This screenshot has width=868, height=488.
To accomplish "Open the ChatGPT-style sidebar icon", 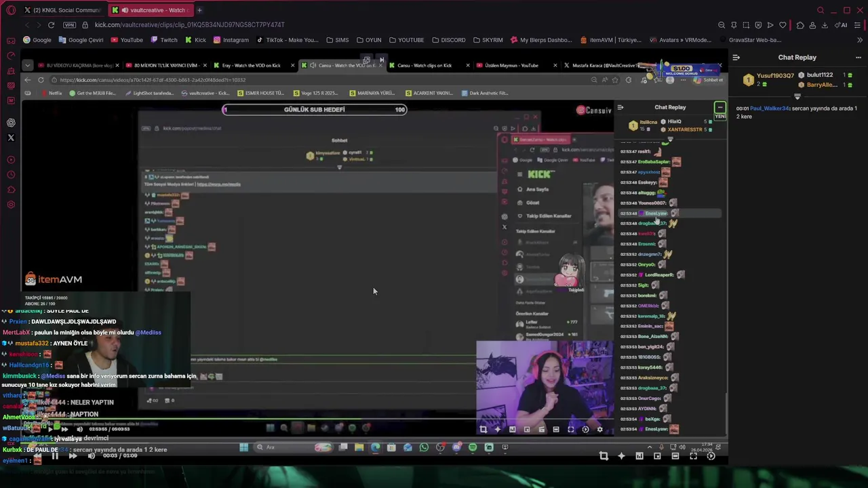I will click(x=11, y=123).
